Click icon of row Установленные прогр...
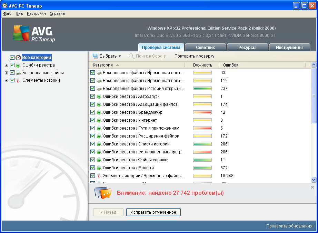Viewport: 318px width, 233px height. pyautogui.click(x=99, y=152)
